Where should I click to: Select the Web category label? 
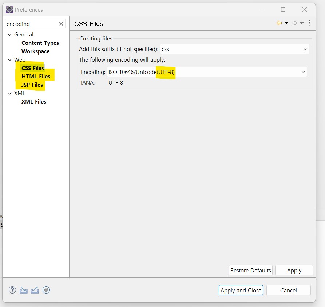coord(20,60)
